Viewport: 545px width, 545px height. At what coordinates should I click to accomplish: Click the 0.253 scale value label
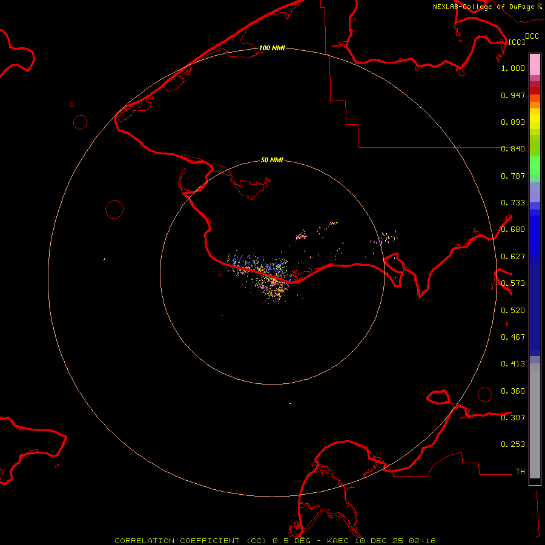pyautogui.click(x=513, y=444)
